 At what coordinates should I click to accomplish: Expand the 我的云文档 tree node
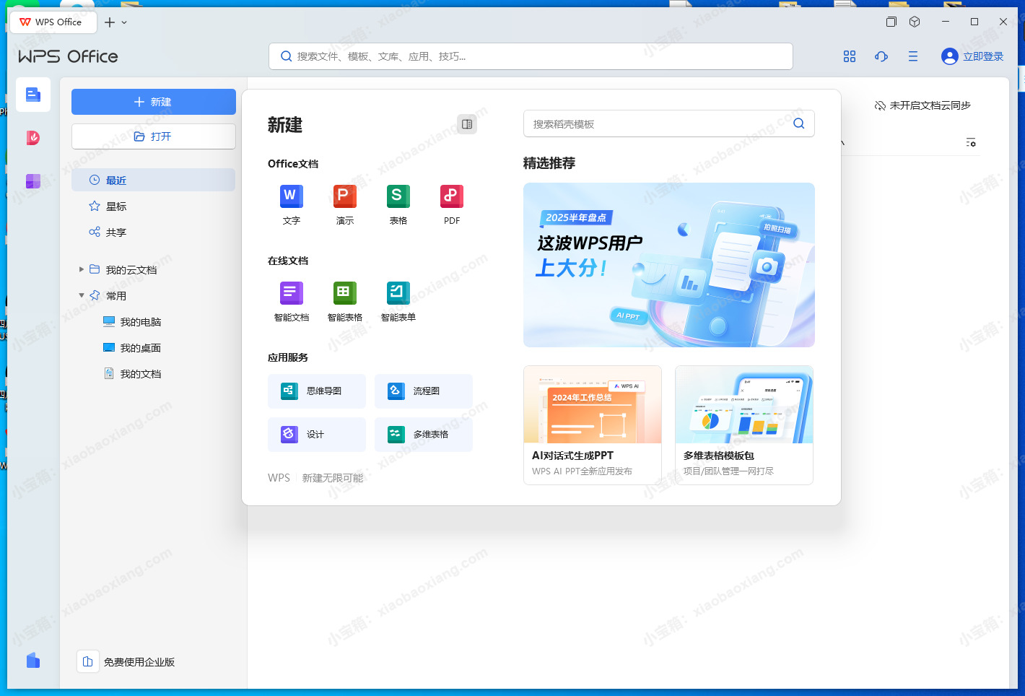82,269
